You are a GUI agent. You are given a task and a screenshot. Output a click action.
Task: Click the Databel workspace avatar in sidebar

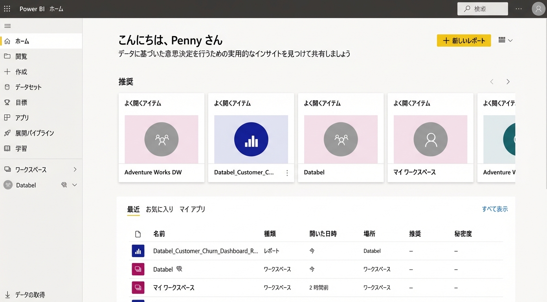pos(8,185)
